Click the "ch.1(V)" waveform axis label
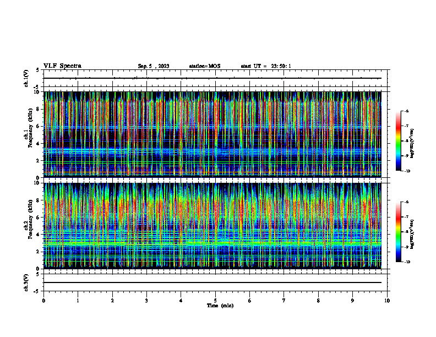 tap(26, 78)
